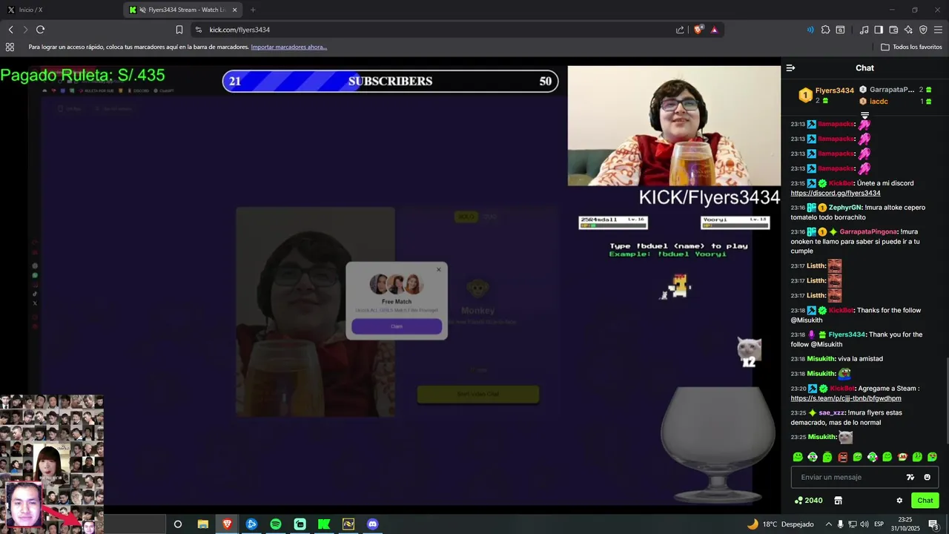Share this page using the share icon
Viewport: 949px width, 534px height.
point(680,30)
